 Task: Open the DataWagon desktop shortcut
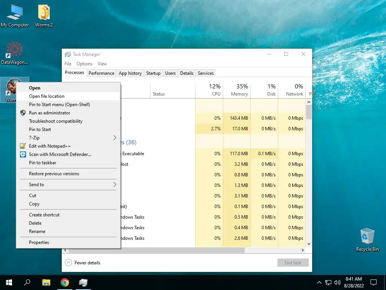pos(15,53)
